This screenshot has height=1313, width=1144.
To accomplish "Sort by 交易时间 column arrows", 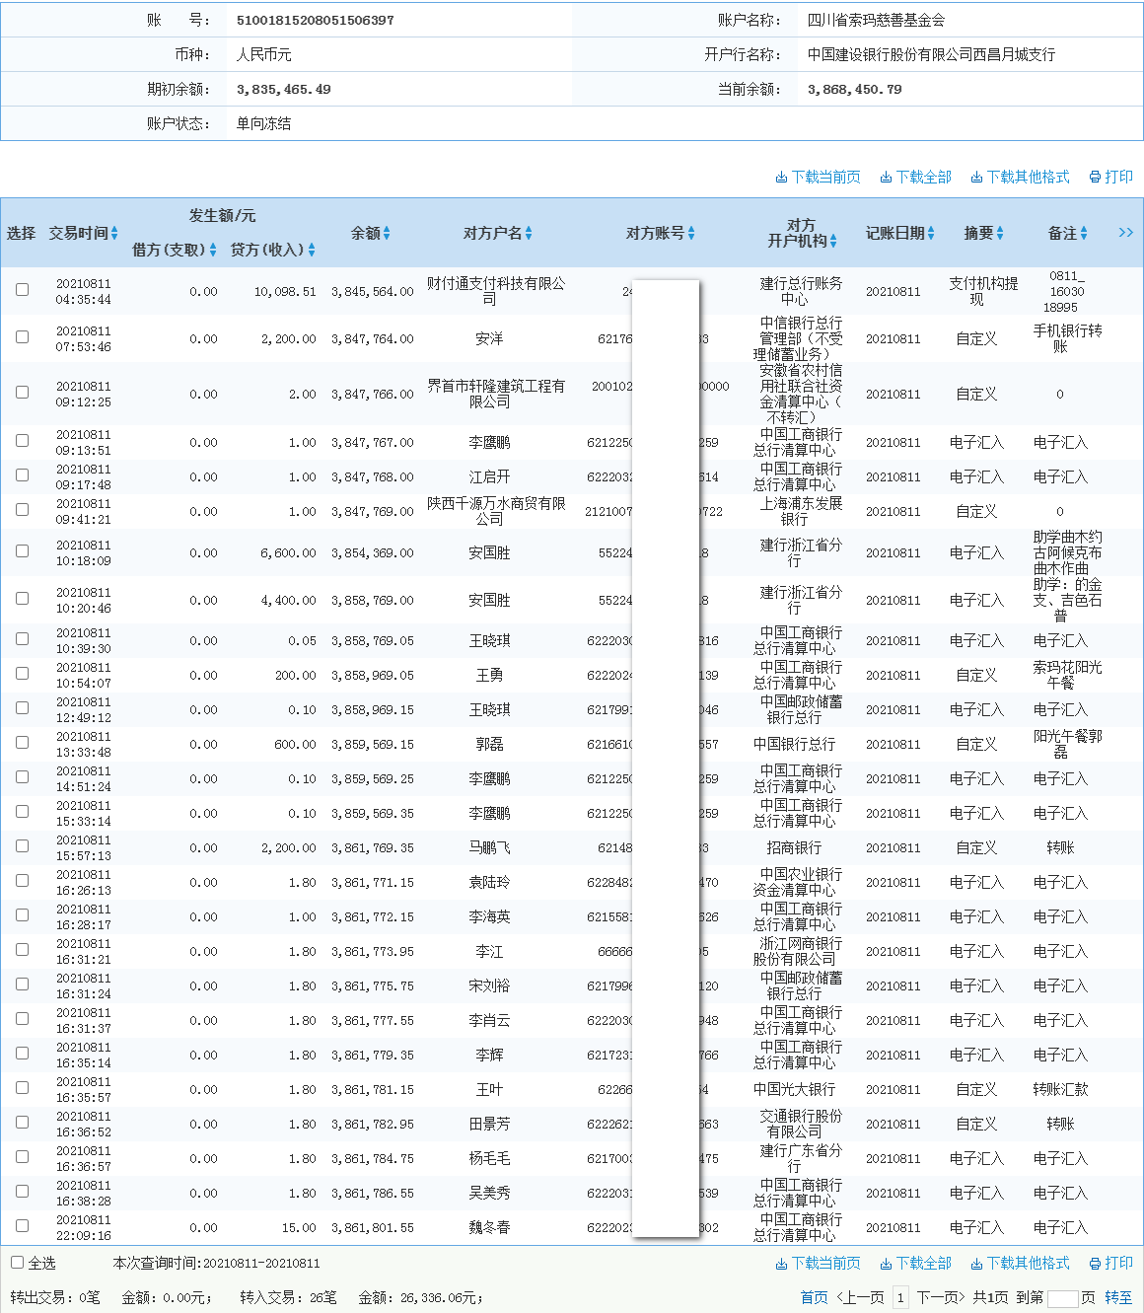I will click(x=114, y=234).
